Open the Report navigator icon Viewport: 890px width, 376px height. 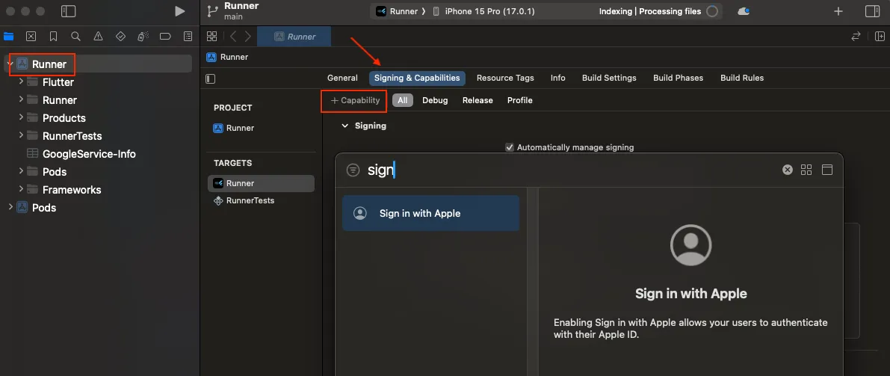pos(188,37)
